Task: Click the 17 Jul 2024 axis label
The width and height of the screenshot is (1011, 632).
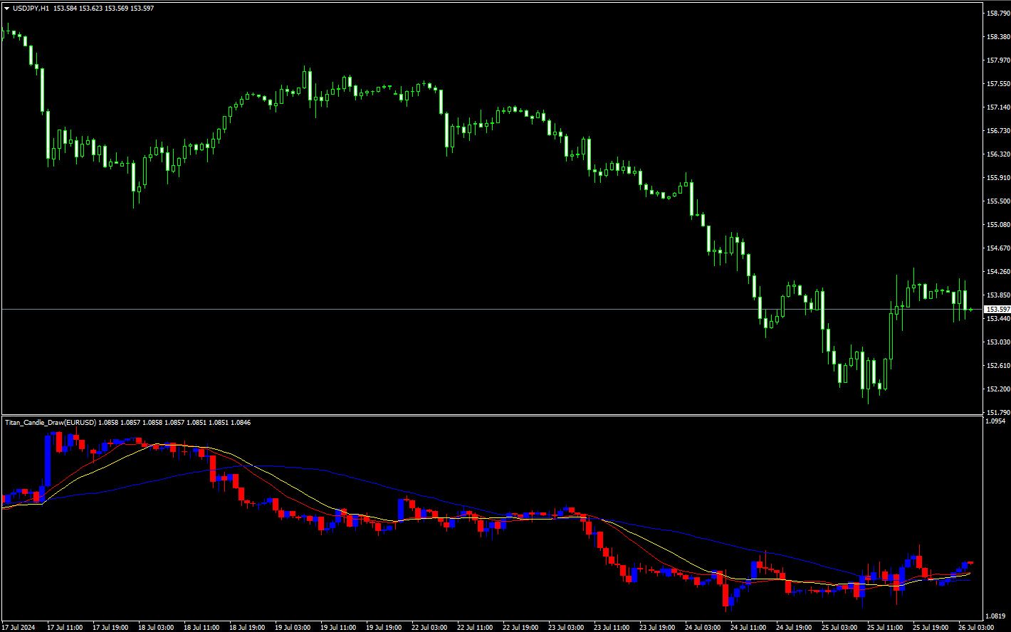Action: (20, 626)
